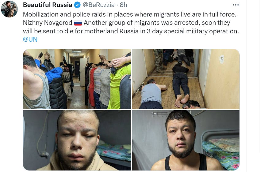Click the Russian flag emoji
The image size is (260, 172).
point(78,23)
